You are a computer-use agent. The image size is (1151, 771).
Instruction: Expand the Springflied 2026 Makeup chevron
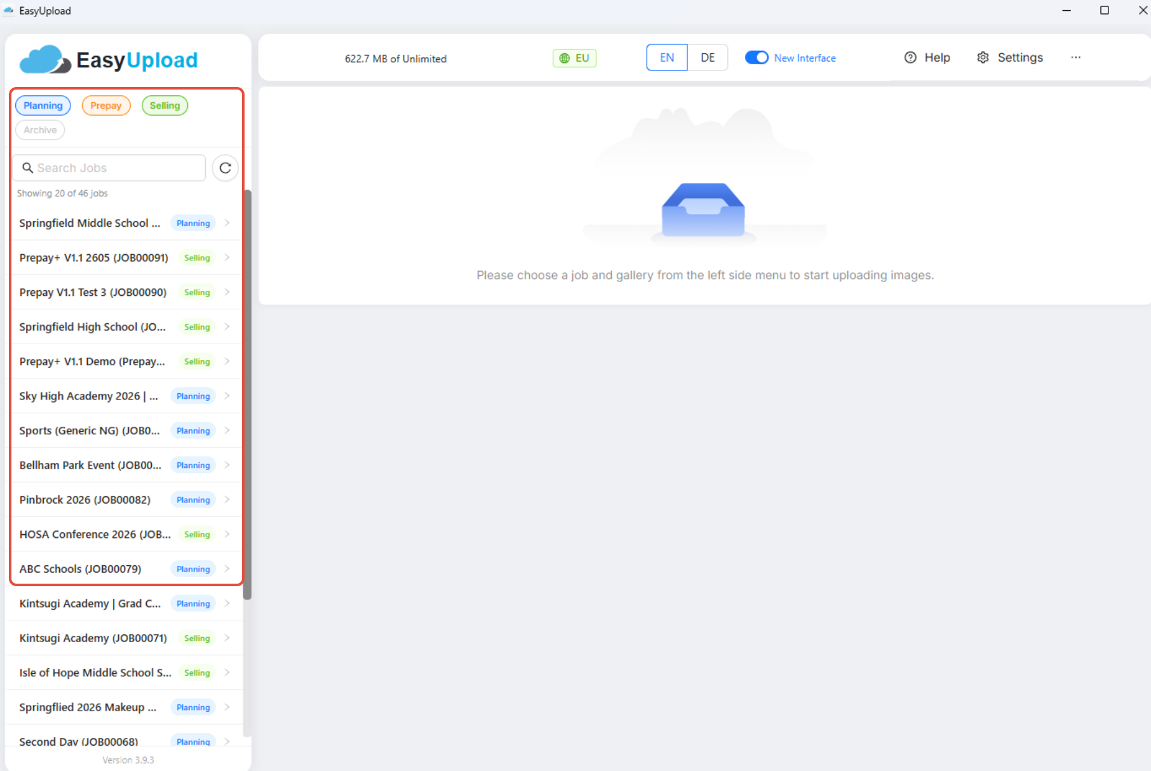pyautogui.click(x=227, y=707)
